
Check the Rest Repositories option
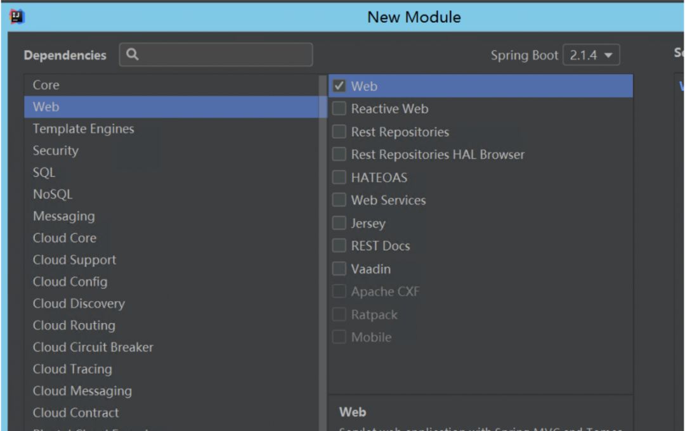click(x=339, y=131)
